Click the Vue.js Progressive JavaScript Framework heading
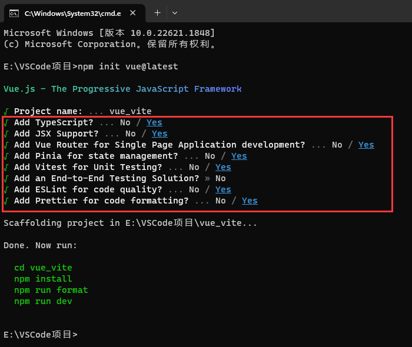 pos(122,89)
